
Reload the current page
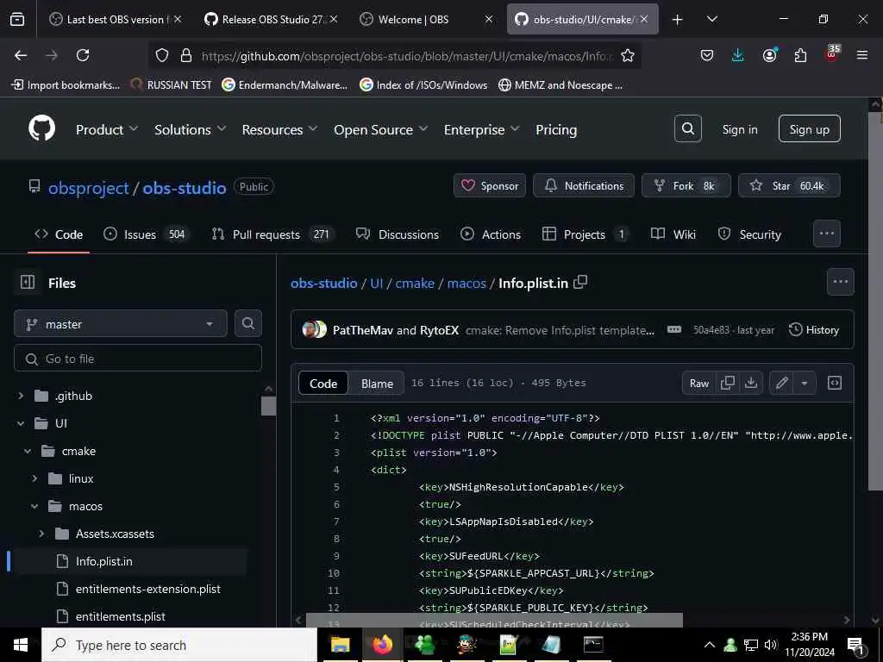coord(83,55)
